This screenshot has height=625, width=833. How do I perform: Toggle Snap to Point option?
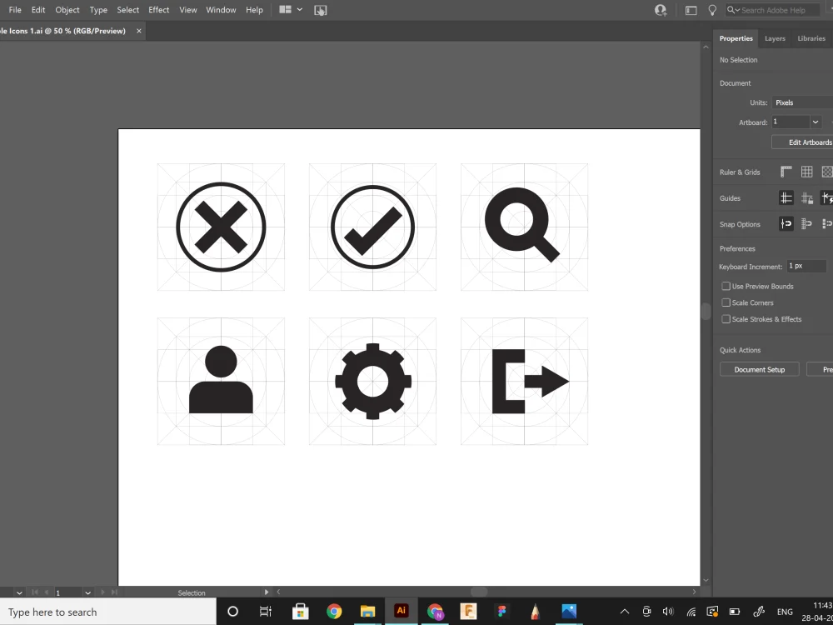pyautogui.click(x=786, y=223)
